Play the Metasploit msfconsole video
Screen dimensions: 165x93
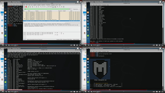coord(85,92)
